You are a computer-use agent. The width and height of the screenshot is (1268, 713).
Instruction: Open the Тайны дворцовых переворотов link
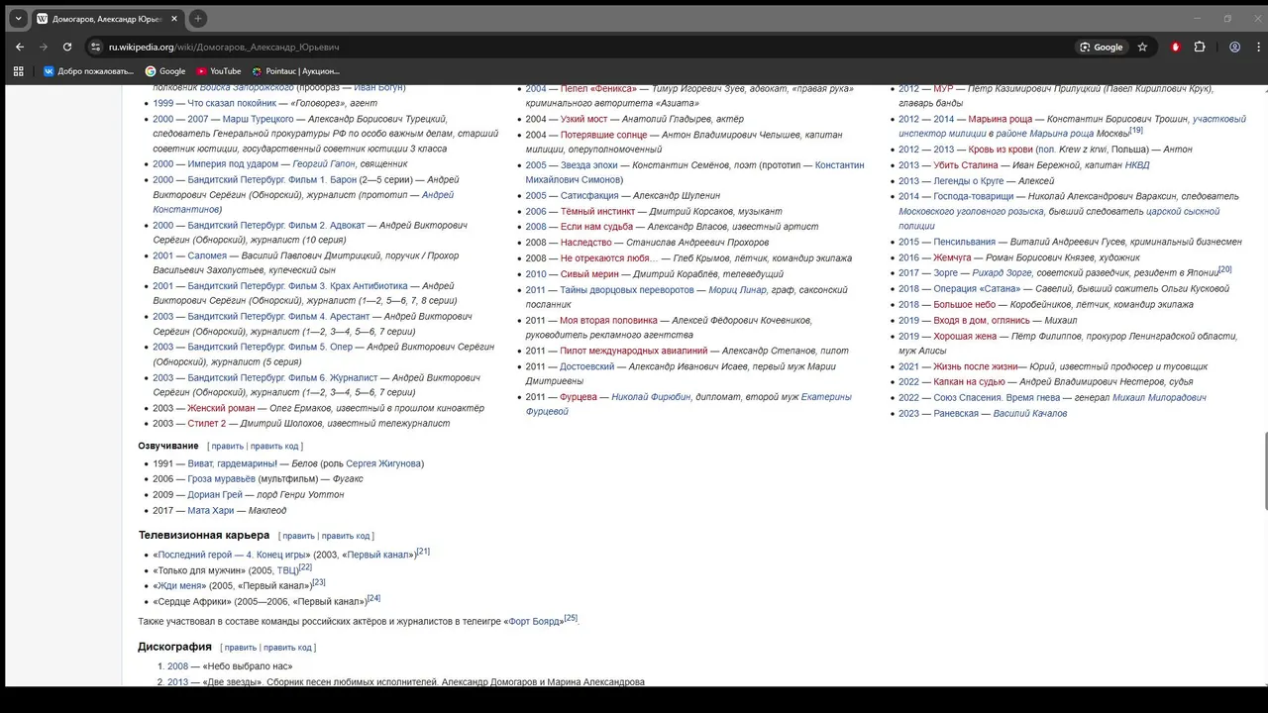tap(627, 290)
